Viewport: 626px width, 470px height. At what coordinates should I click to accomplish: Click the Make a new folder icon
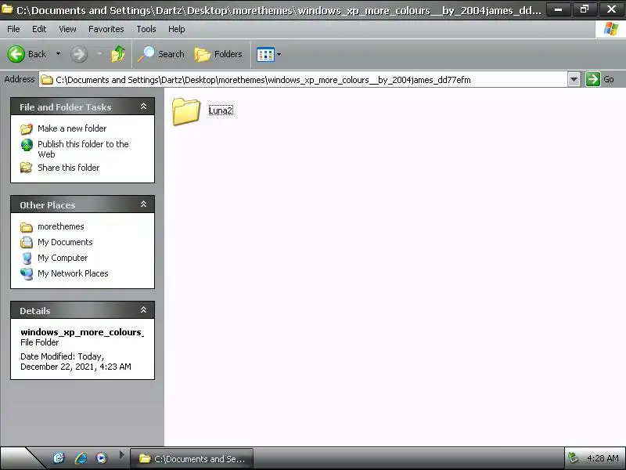[x=27, y=128]
